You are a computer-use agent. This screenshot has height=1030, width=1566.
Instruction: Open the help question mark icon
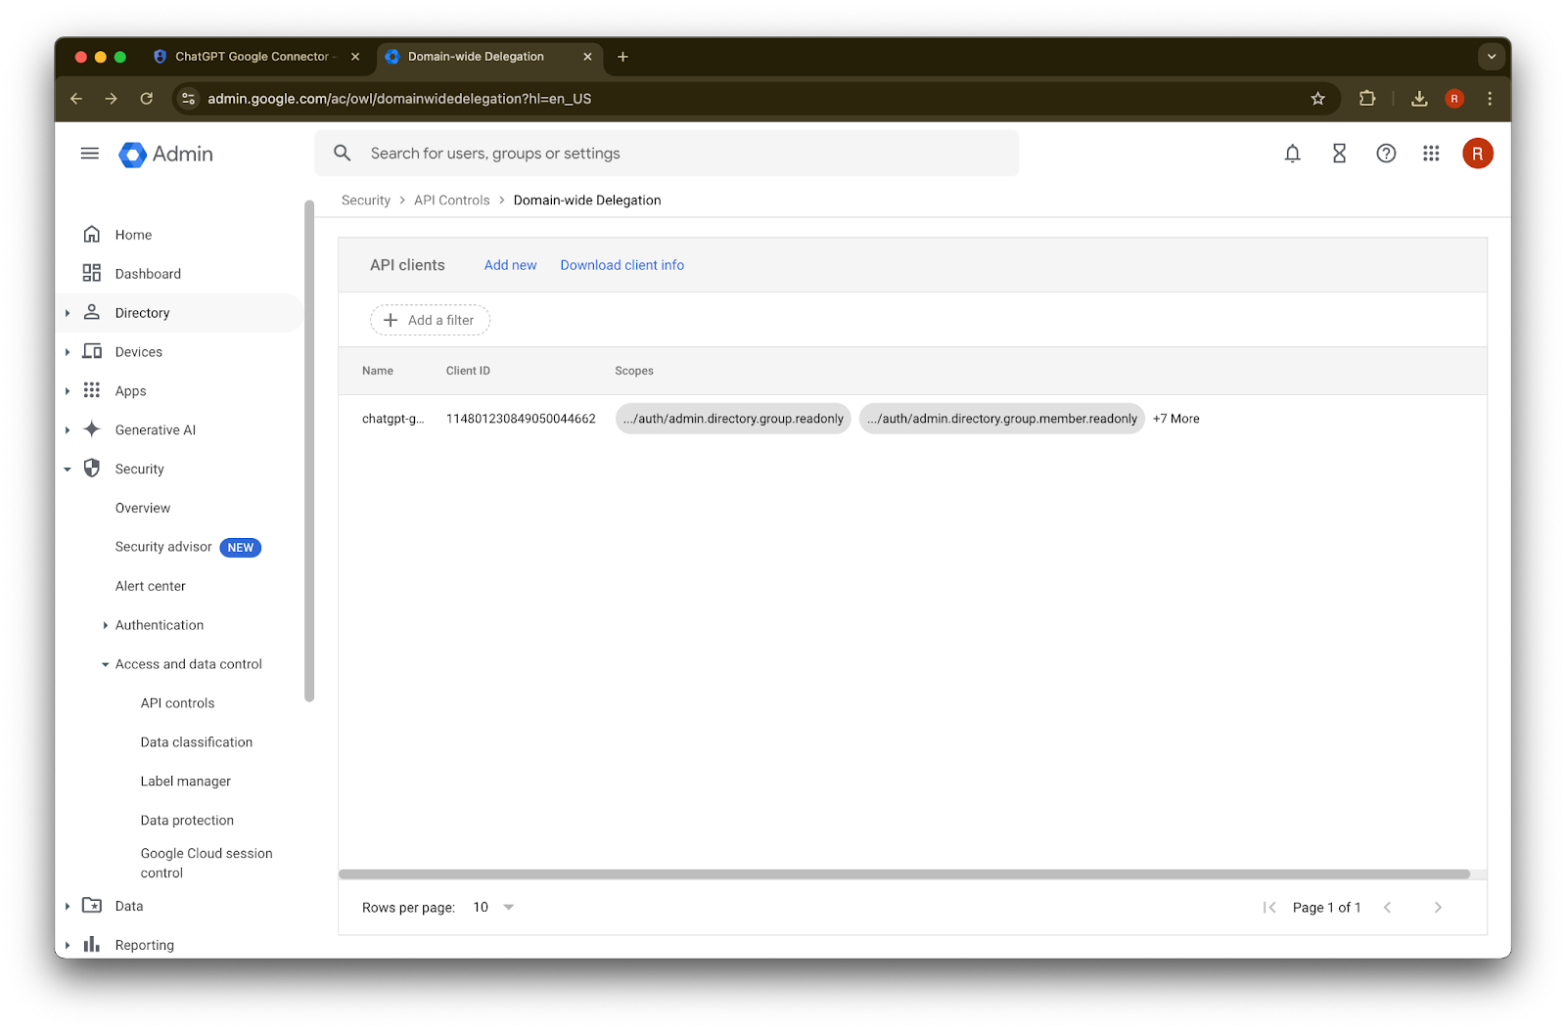click(1386, 154)
